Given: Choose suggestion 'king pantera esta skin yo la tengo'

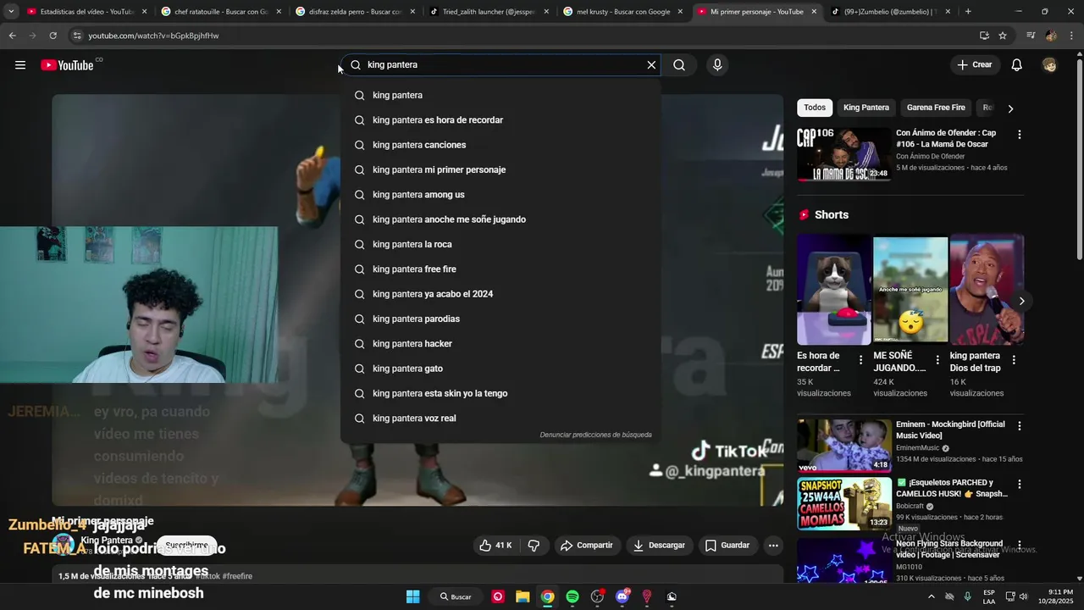Looking at the screenshot, I should [500, 393].
